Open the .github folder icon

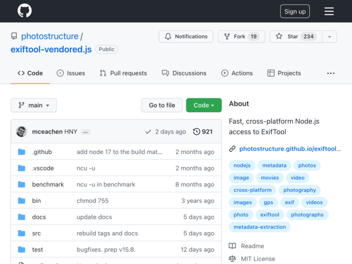point(21,152)
